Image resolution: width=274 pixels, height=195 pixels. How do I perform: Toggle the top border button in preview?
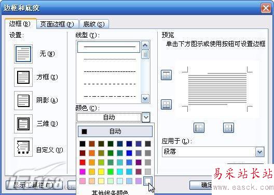point(166,75)
